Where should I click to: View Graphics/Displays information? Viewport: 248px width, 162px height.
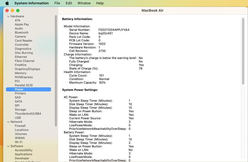(x=28, y=69)
